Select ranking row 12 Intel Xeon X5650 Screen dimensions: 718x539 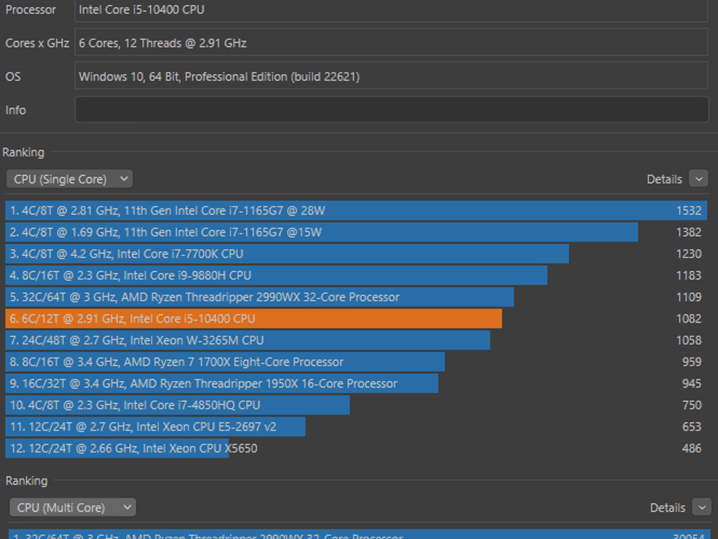coord(356,448)
